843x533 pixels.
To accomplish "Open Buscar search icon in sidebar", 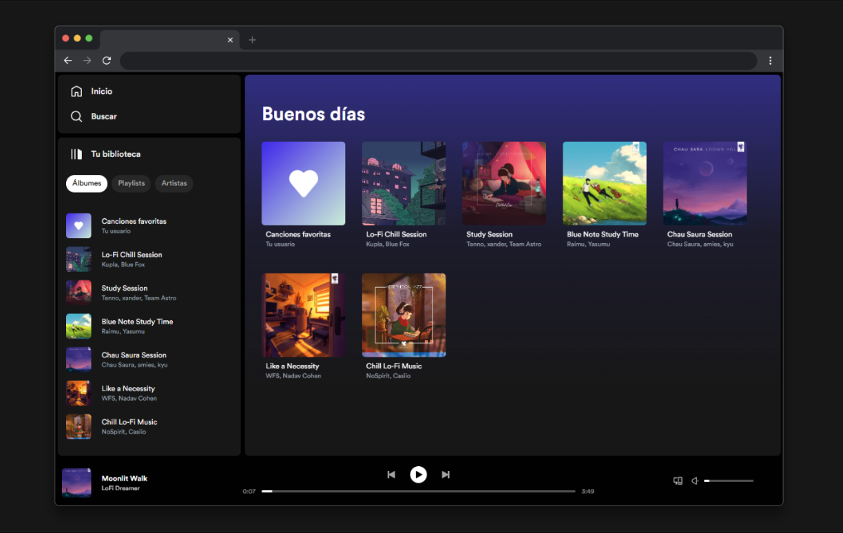I will tap(76, 117).
